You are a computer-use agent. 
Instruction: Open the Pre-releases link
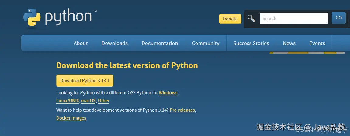[x=182, y=110]
